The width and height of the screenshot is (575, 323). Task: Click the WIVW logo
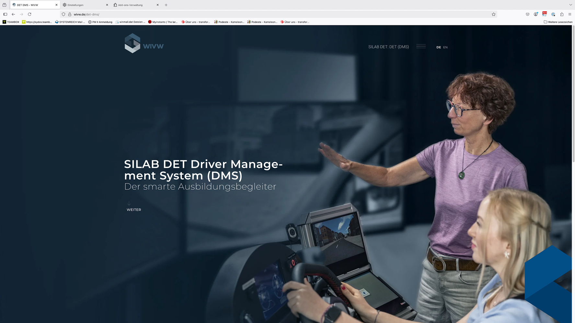point(144,43)
